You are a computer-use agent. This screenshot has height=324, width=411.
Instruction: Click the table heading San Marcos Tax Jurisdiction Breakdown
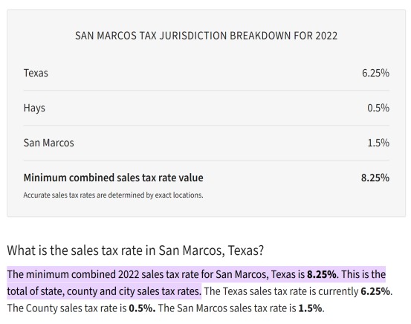(206, 36)
